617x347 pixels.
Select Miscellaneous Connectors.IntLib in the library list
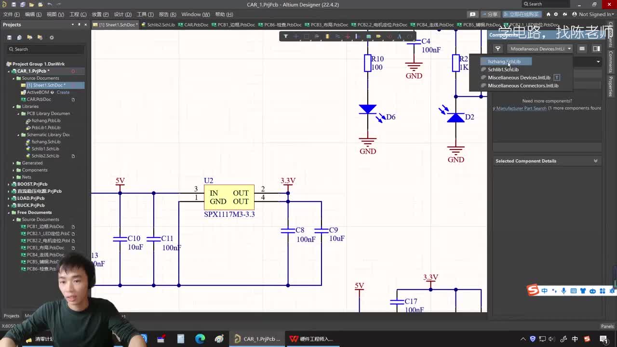click(523, 86)
